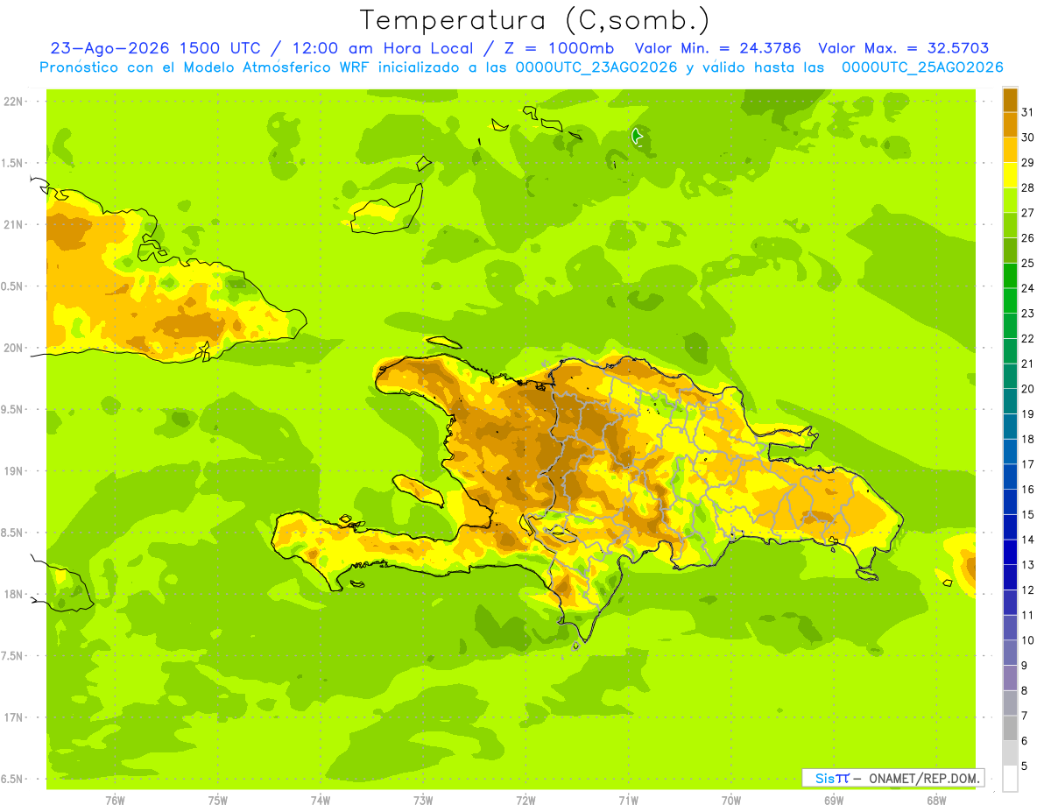Image resolution: width=1051 pixels, height=812 pixels.
Task: Click the legend value '31'
Action: pyautogui.click(x=1027, y=112)
